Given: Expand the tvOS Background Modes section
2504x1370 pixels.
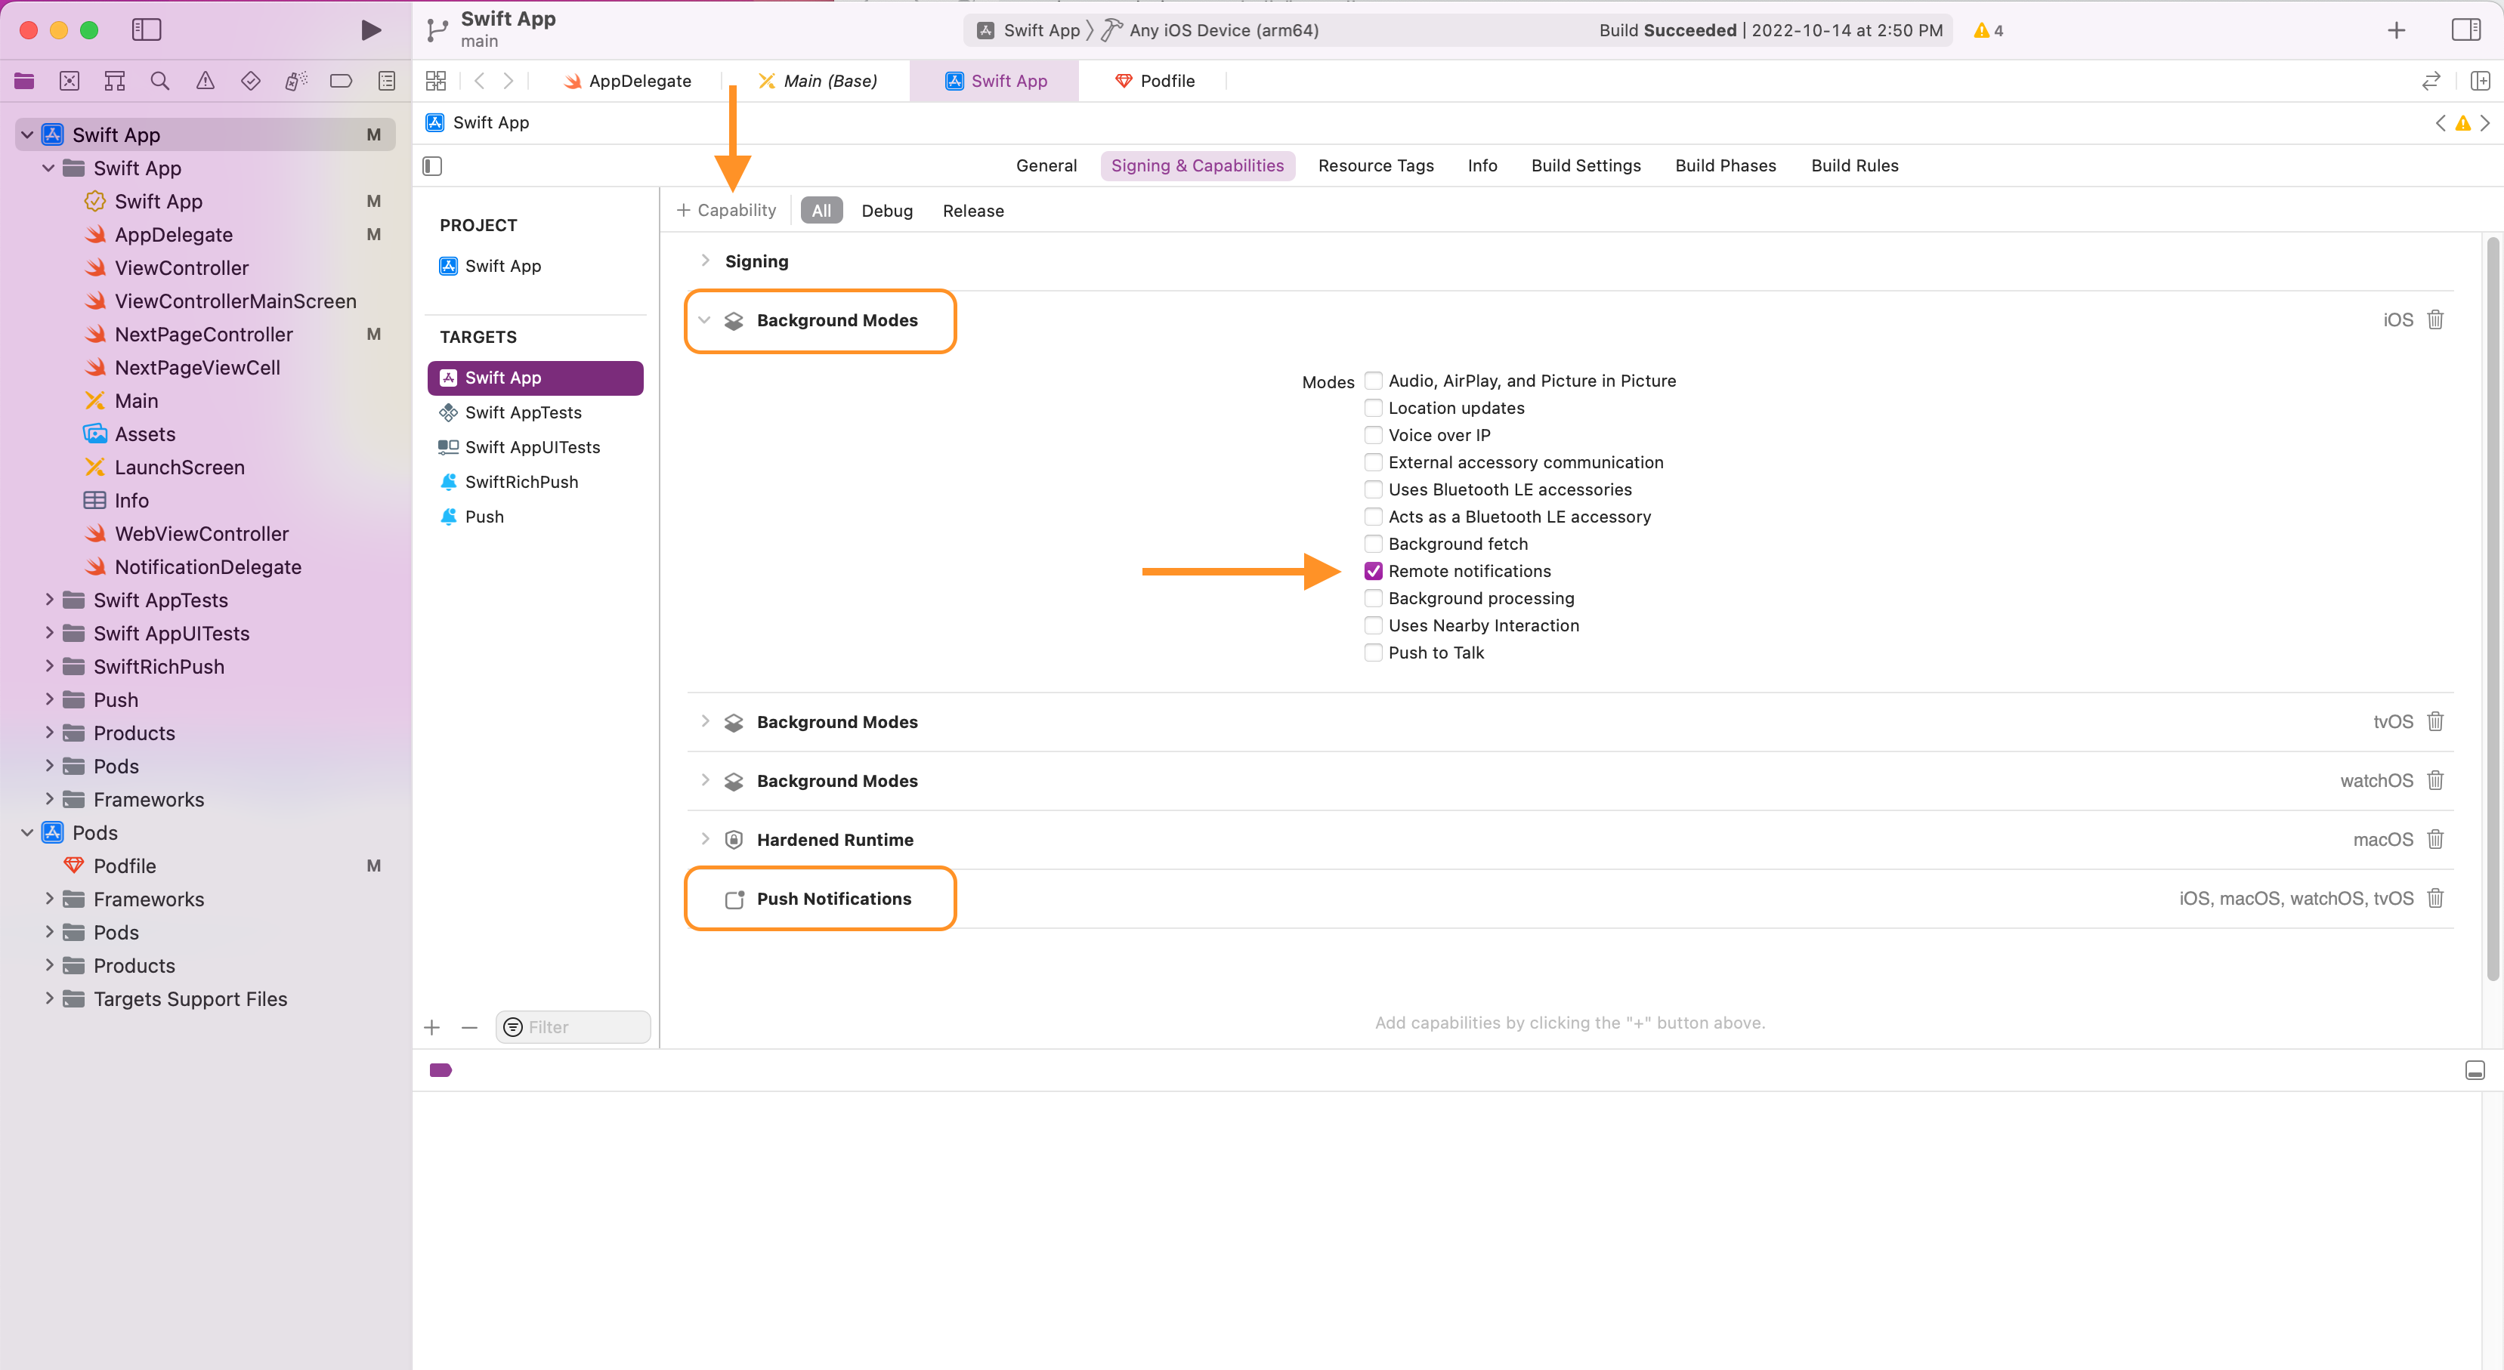Looking at the screenshot, I should coord(705,721).
